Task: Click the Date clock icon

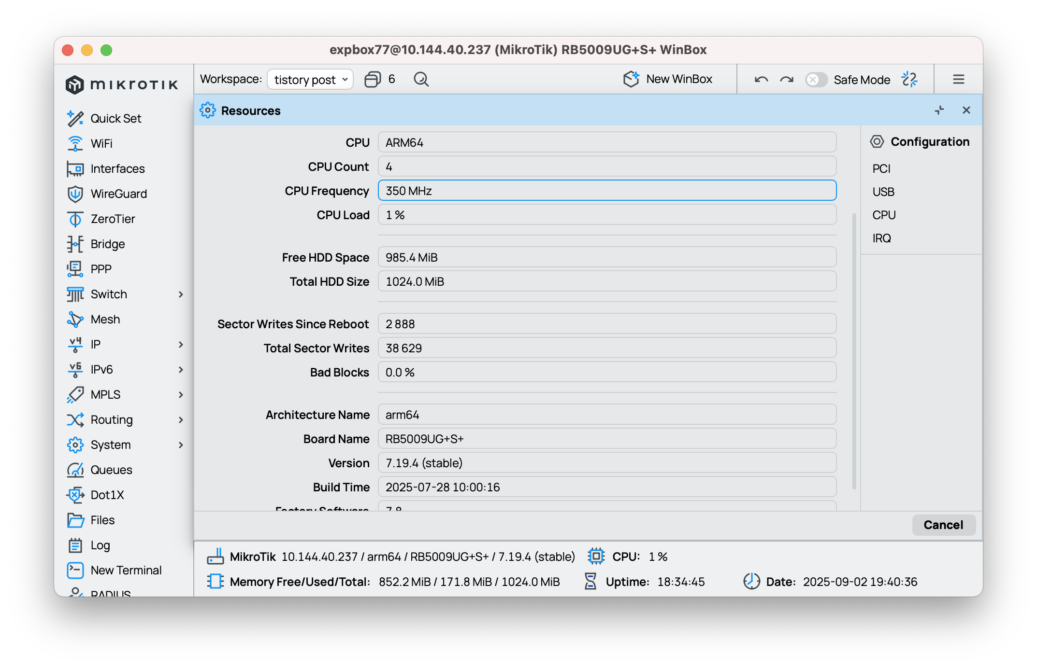Action: point(752,582)
